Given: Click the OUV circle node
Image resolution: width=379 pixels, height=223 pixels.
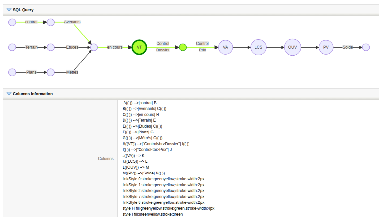Looking at the screenshot, I should 292,47.
